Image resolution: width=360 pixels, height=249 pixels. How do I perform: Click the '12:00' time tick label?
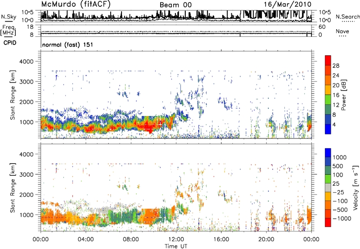(176, 240)
